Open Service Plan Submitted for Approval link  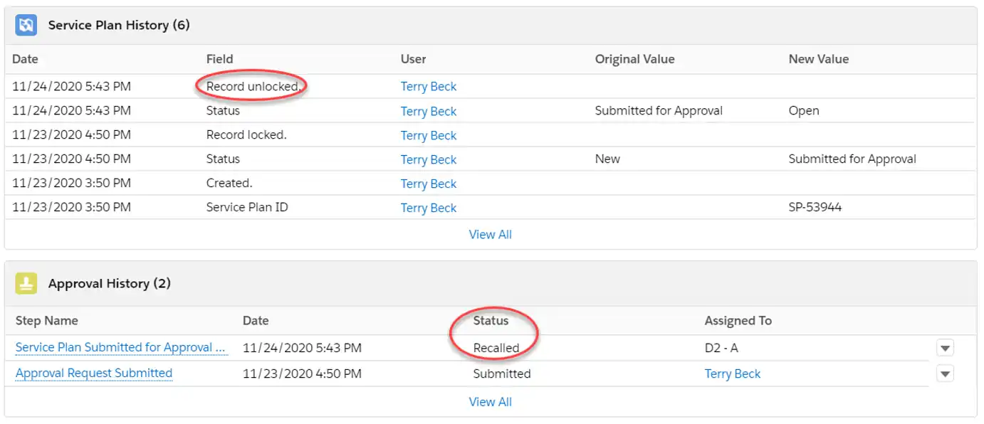(120, 348)
